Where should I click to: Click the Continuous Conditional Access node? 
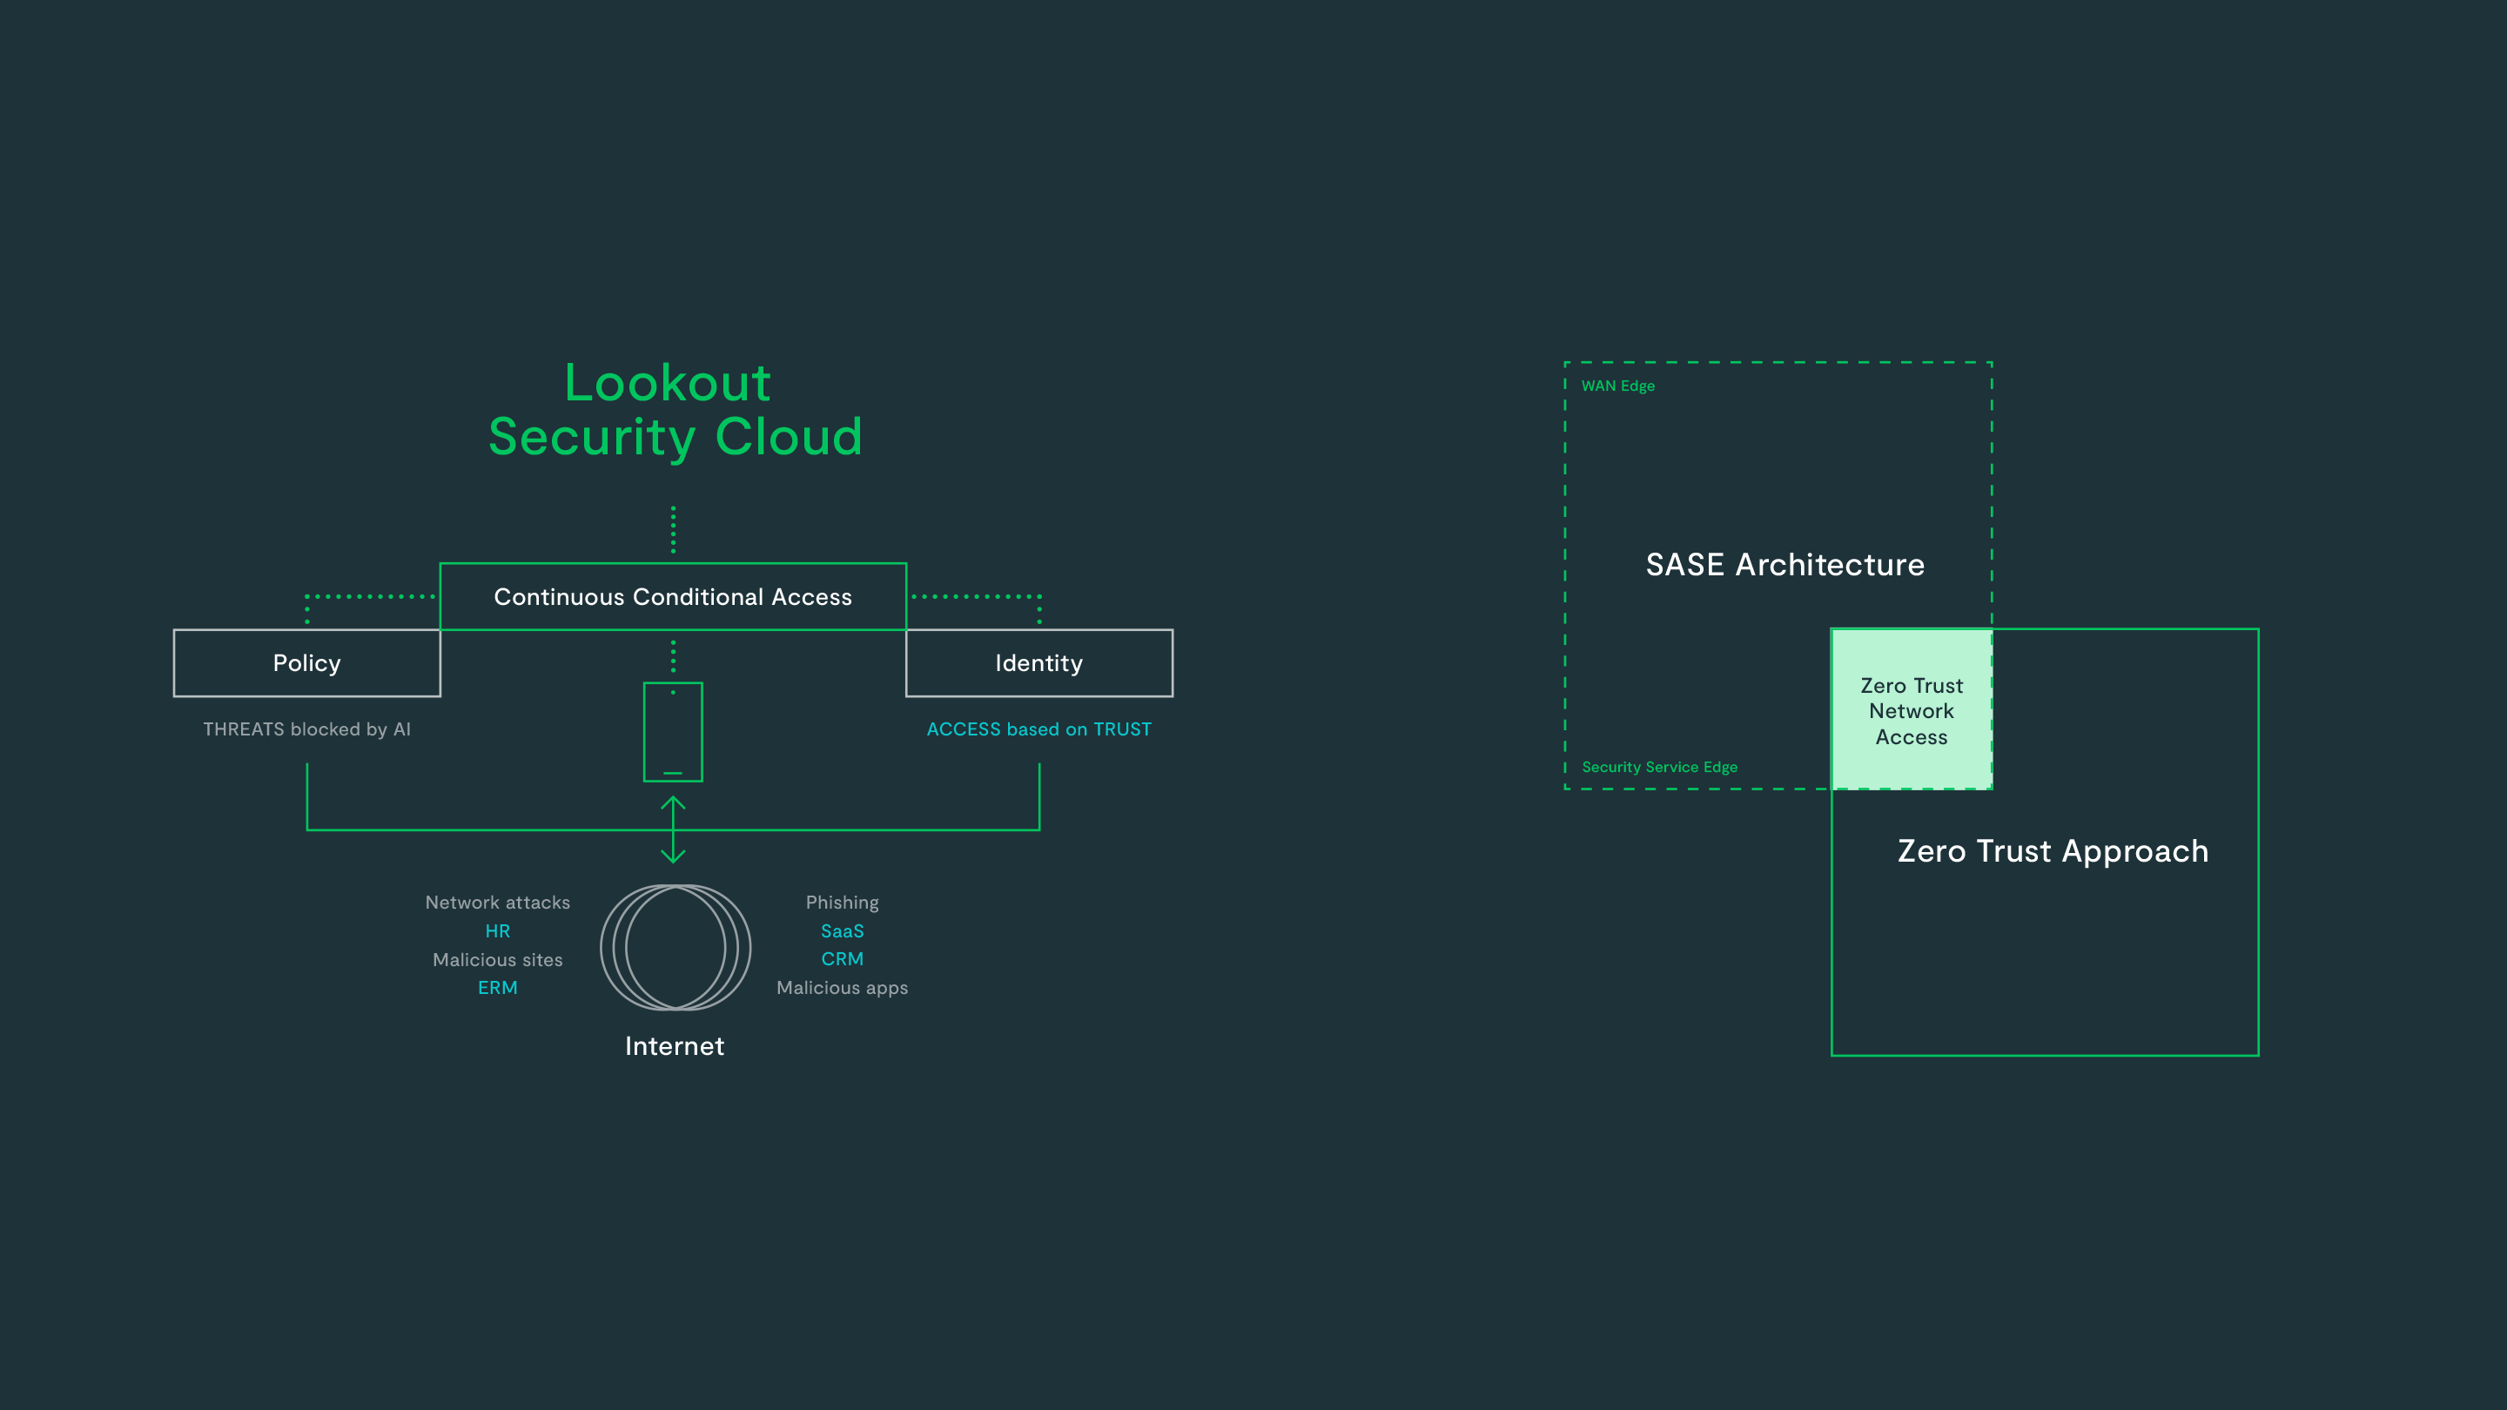pyautogui.click(x=671, y=595)
